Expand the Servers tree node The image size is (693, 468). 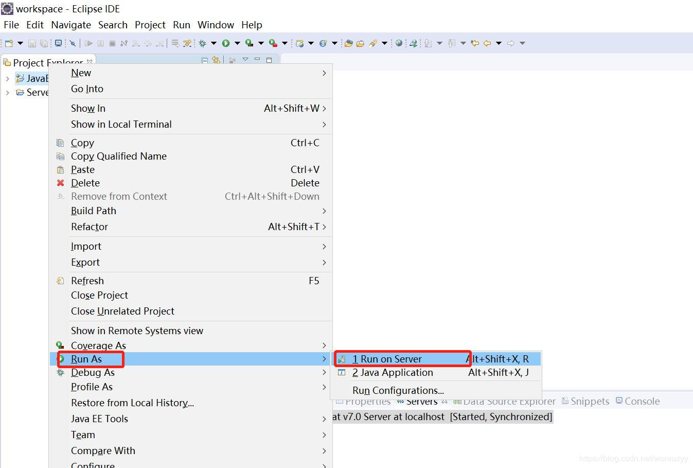point(7,93)
